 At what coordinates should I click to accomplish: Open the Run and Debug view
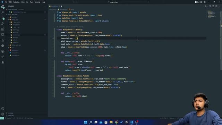3,24
